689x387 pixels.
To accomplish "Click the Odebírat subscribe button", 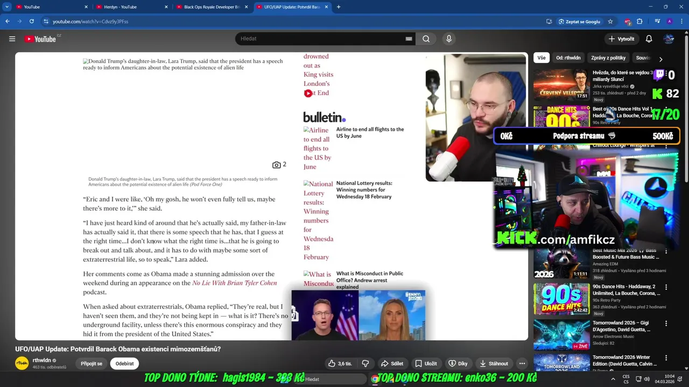I will [124, 363].
